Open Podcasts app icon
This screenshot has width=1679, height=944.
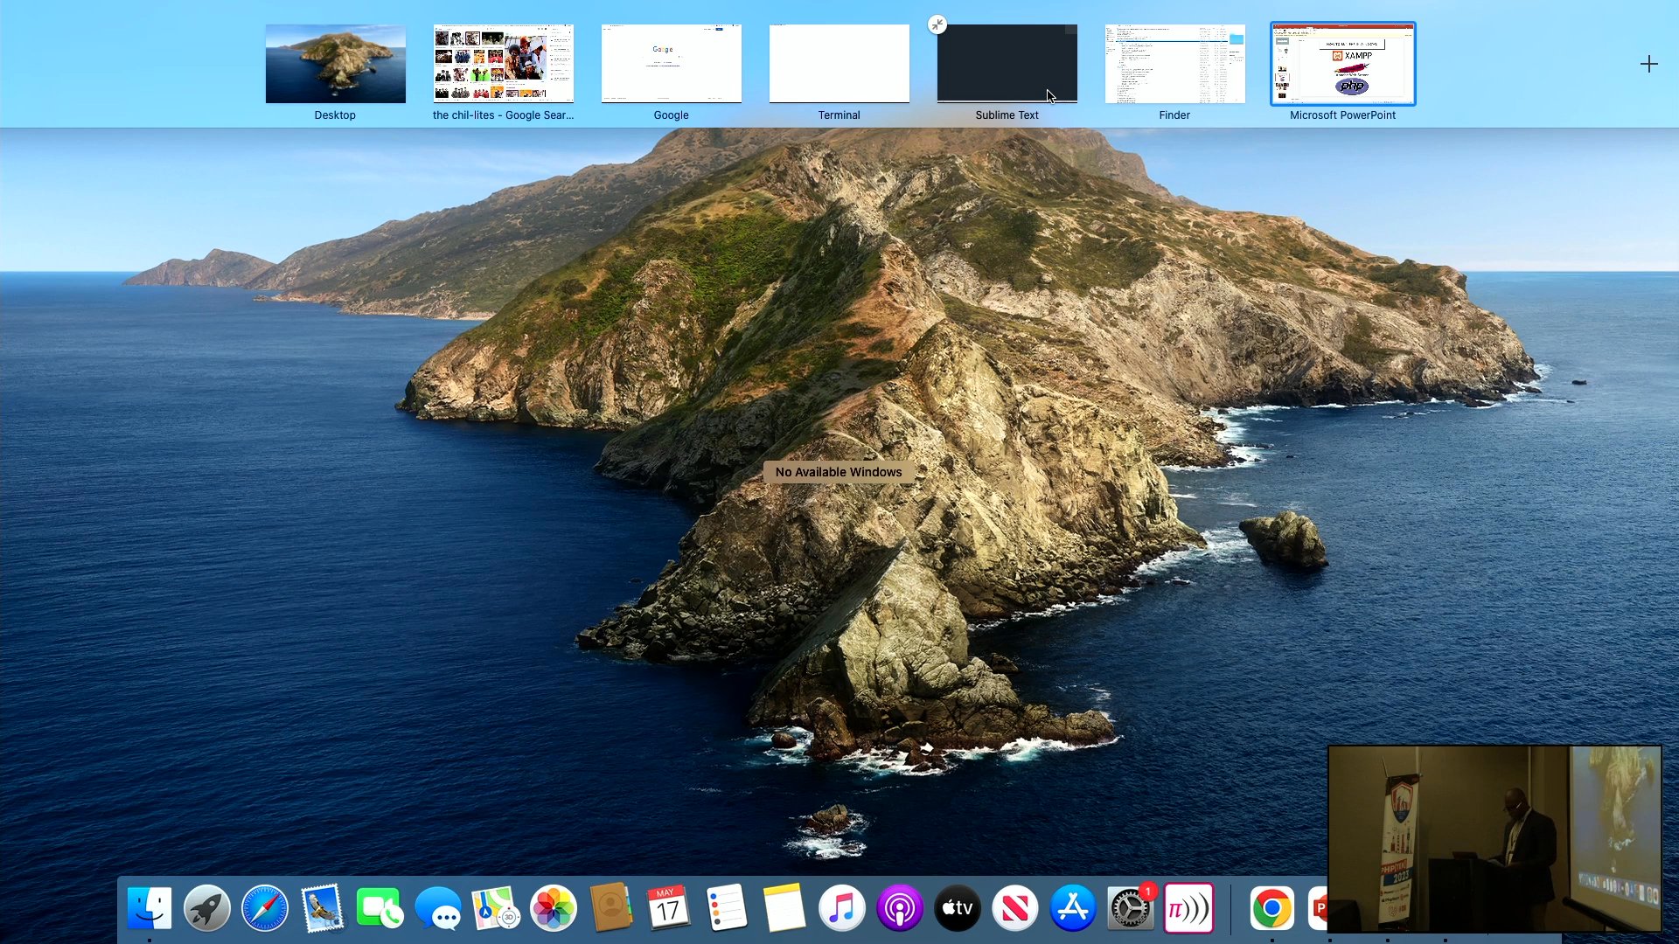click(x=900, y=908)
